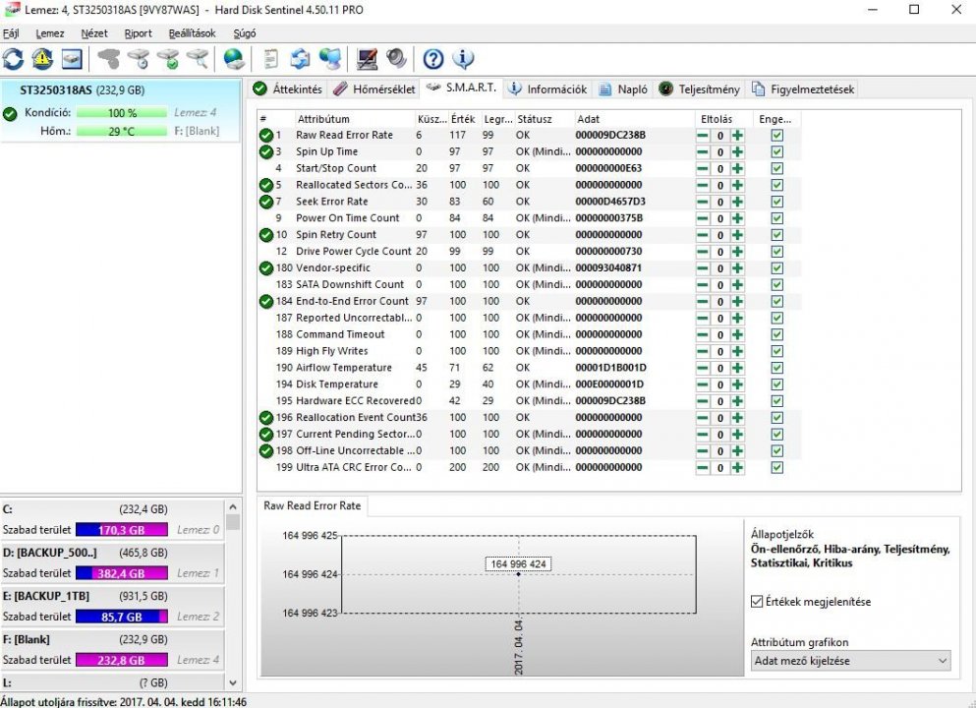Open the Lemez menu
Viewport: 976px width, 708px height.
[50, 33]
